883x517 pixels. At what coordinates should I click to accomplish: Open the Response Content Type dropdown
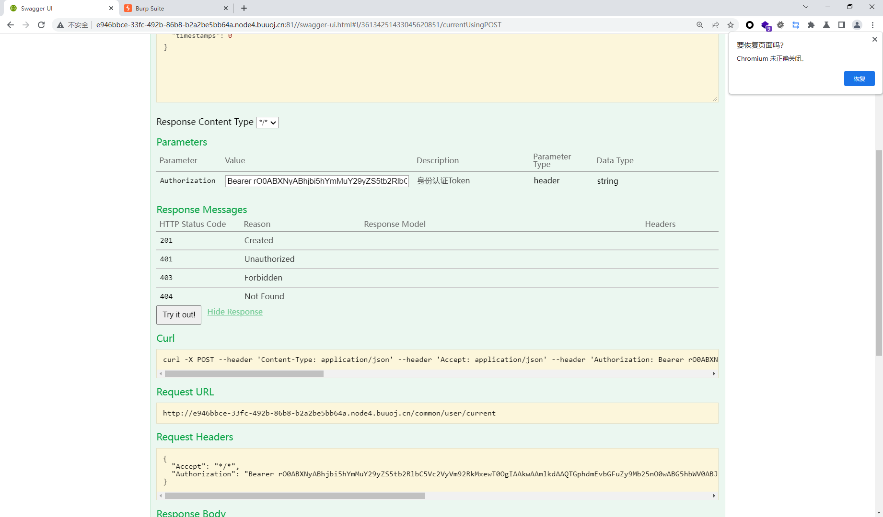click(267, 123)
